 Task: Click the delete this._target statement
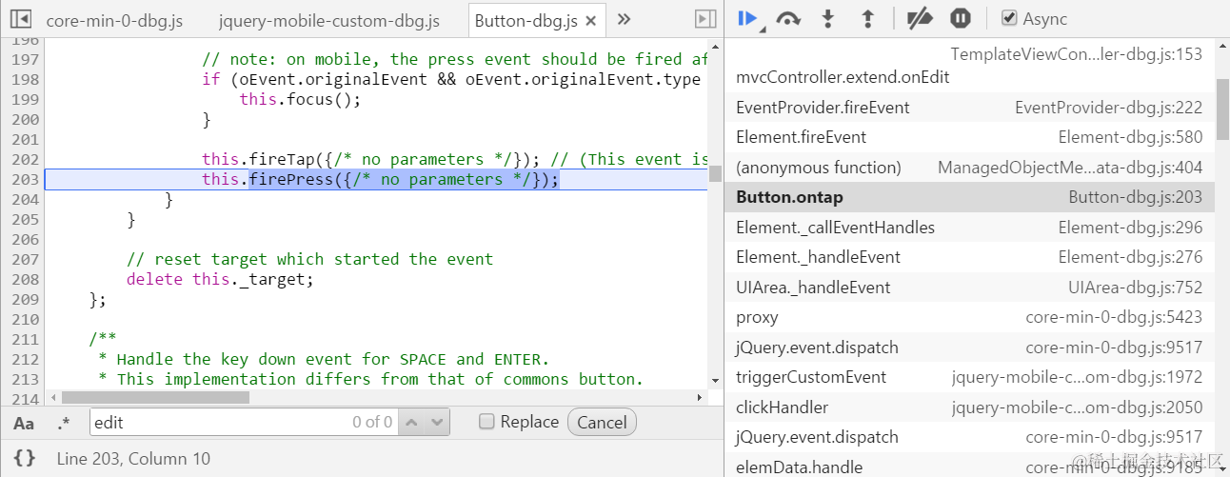coord(220,279)
